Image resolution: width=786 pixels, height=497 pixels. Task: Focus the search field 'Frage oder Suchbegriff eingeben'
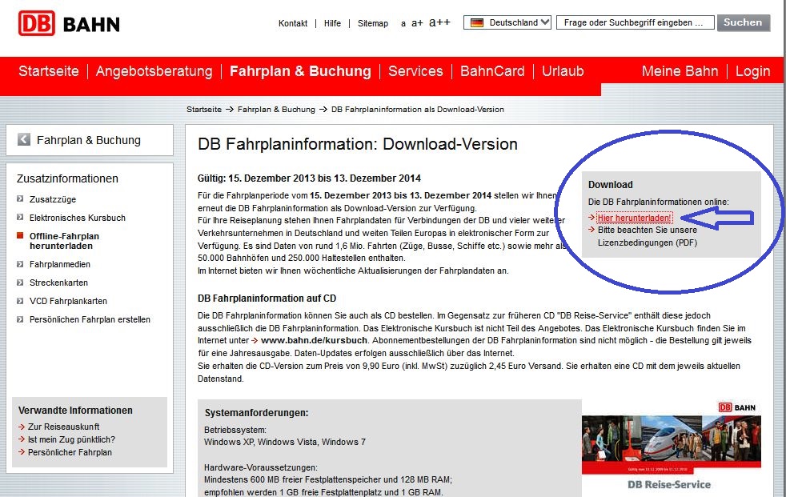click(x=635, y=22)
